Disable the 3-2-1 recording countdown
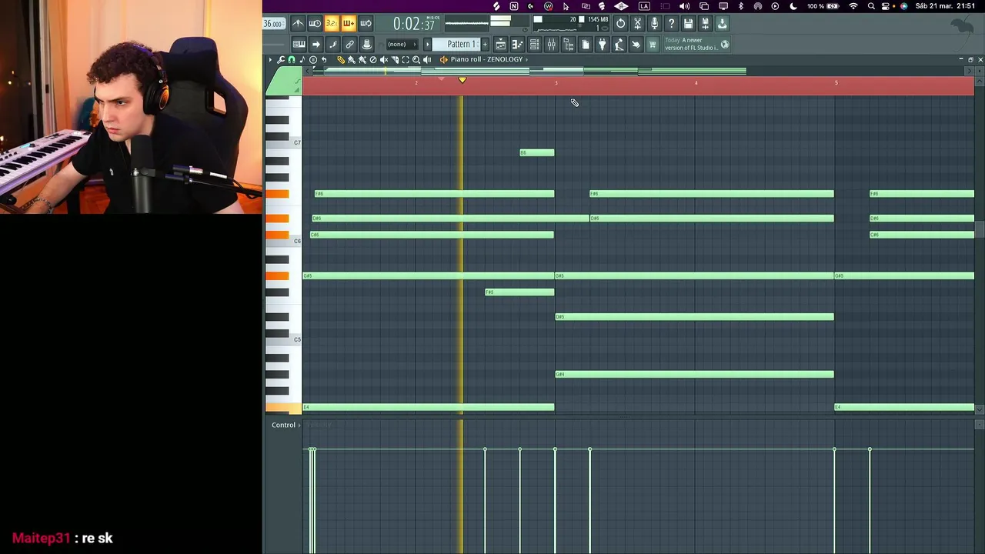Image resolution: width=985 pixels, height=554 pixels. [332, 24]
